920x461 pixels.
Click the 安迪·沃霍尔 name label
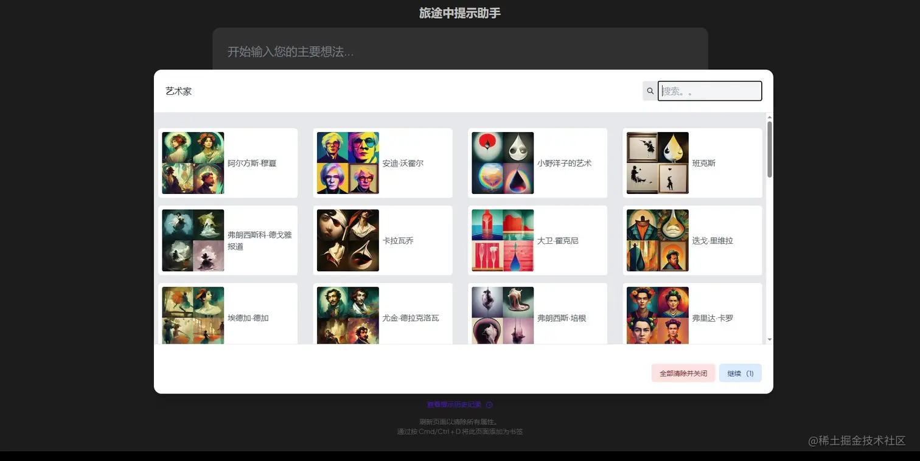[x=403, y=163]
